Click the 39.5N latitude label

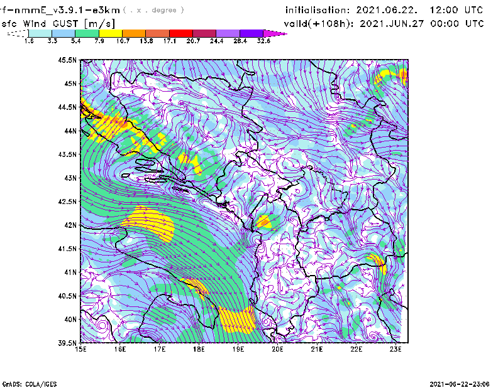coord(67,343)
